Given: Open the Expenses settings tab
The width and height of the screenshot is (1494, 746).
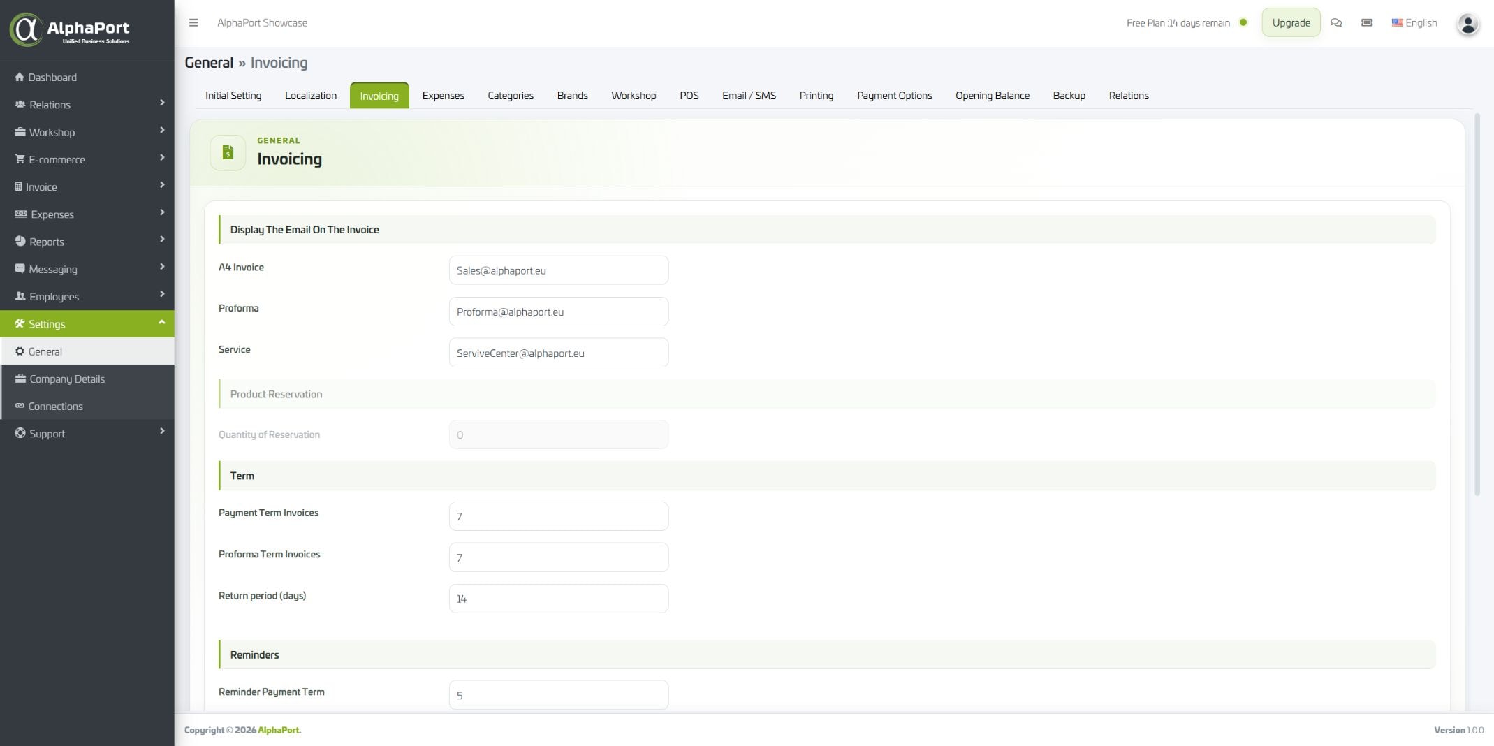Looking at the screenshot, I should click(x=444, y=96).
